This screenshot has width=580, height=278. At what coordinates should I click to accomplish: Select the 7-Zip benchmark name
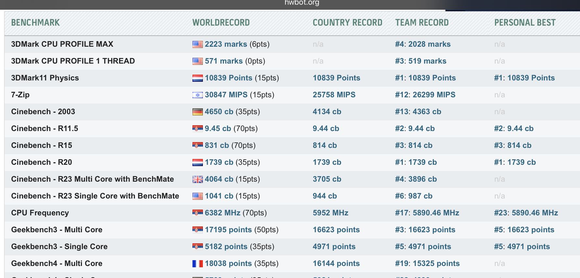point(20,95)
